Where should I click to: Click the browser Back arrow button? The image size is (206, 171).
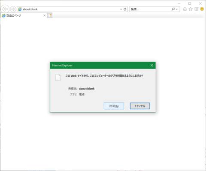coord(5,9)
